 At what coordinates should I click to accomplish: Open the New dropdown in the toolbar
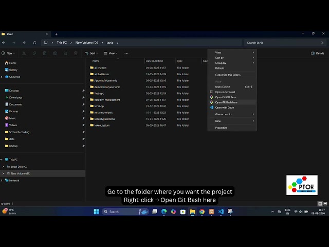pos(8,54)
